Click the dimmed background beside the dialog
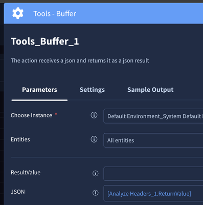 [x=2, y=102]
